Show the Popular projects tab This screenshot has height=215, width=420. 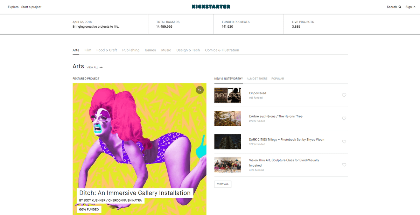point(278,79)
